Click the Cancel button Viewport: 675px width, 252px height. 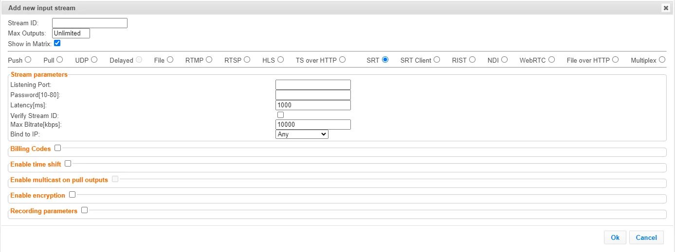[646, 237]
